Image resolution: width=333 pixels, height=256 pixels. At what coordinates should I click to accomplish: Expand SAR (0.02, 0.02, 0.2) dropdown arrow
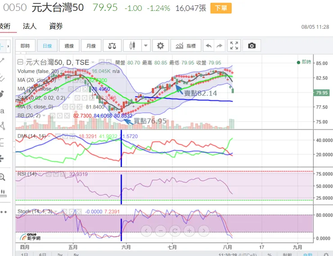click(69, 98)
